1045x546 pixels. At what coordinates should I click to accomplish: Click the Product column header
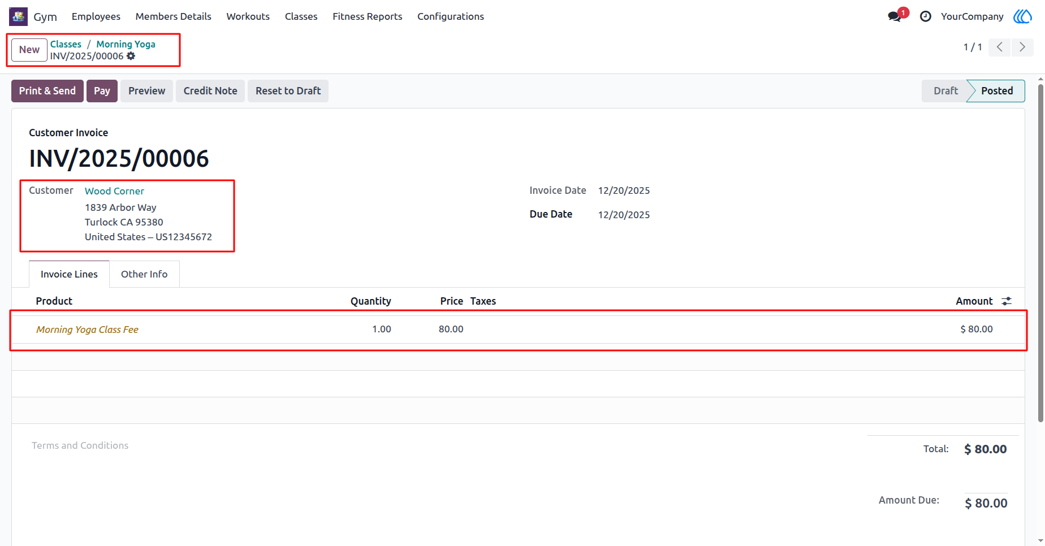(54, 301)
